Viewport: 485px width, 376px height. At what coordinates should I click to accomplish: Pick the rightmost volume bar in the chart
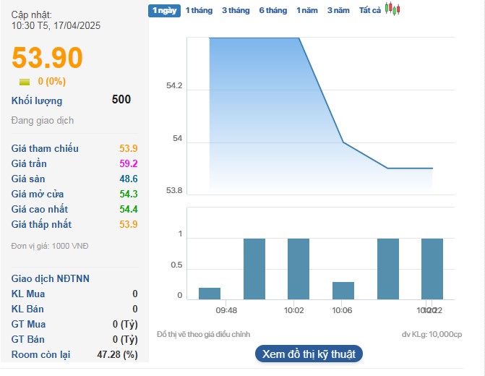tap(432, 268)
